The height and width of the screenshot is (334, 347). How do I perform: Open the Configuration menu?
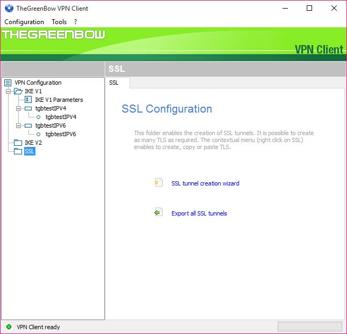(24, 22)
